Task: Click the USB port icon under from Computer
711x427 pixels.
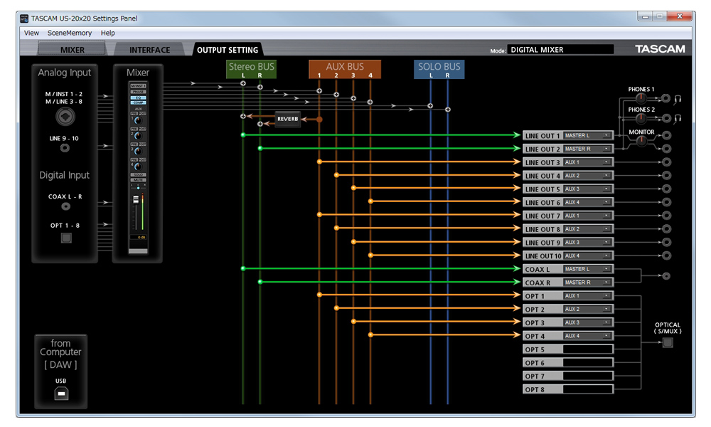Action: [61, 393]
